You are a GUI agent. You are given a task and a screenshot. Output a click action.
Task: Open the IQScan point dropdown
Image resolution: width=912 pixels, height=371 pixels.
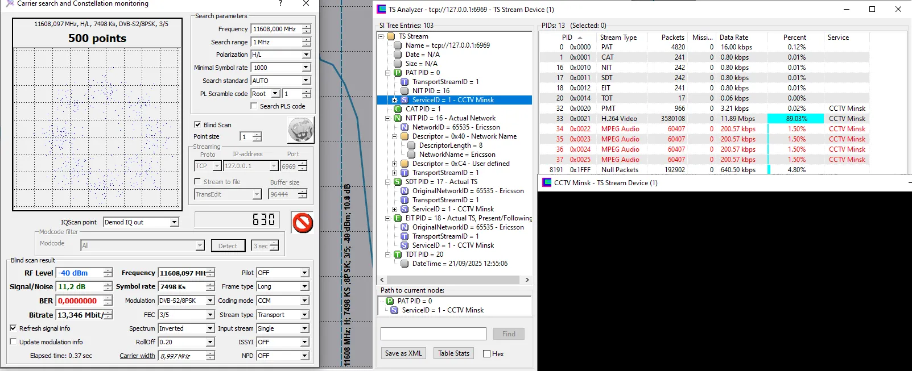(x=175, y=222)
